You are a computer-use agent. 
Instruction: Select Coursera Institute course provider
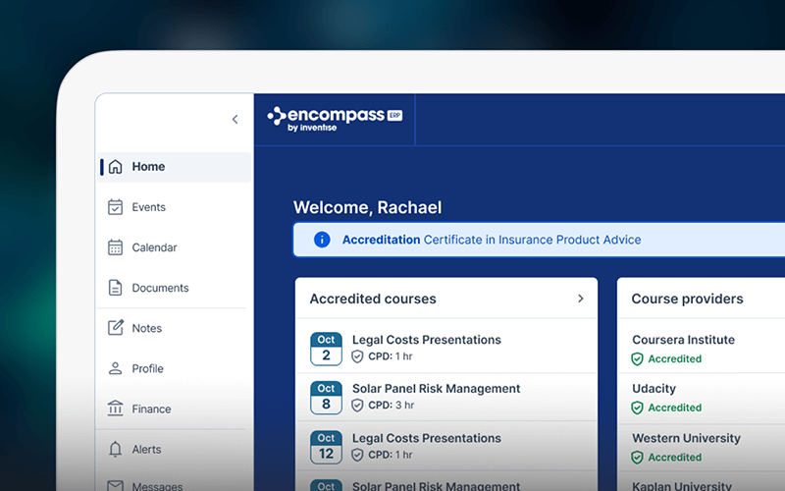683,340
